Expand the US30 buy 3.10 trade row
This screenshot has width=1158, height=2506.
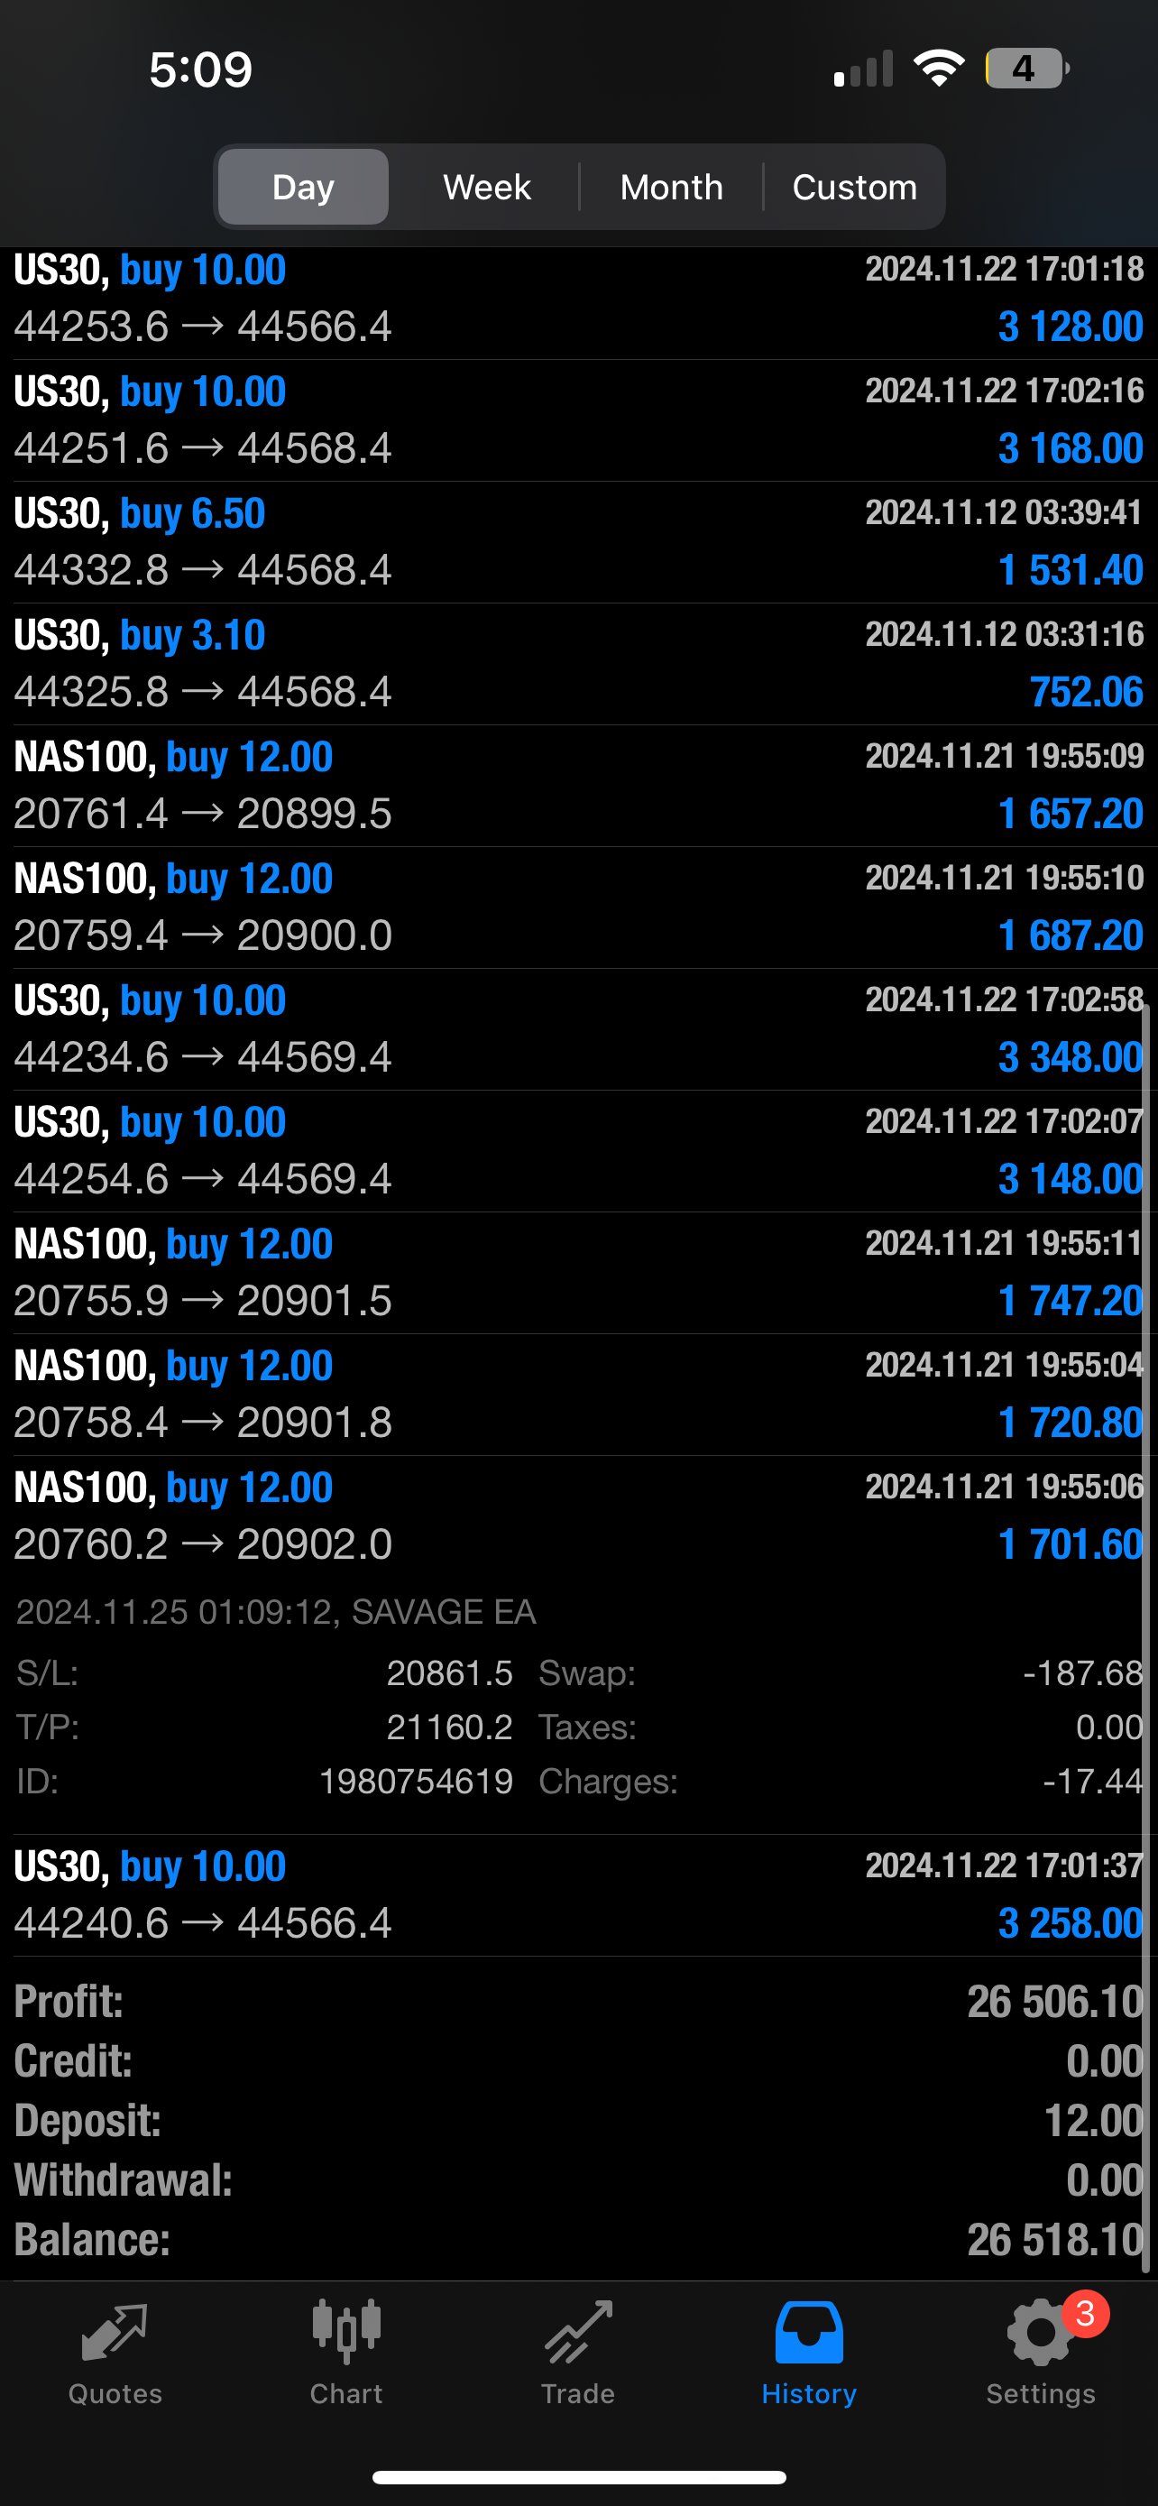tap(578, 663)
